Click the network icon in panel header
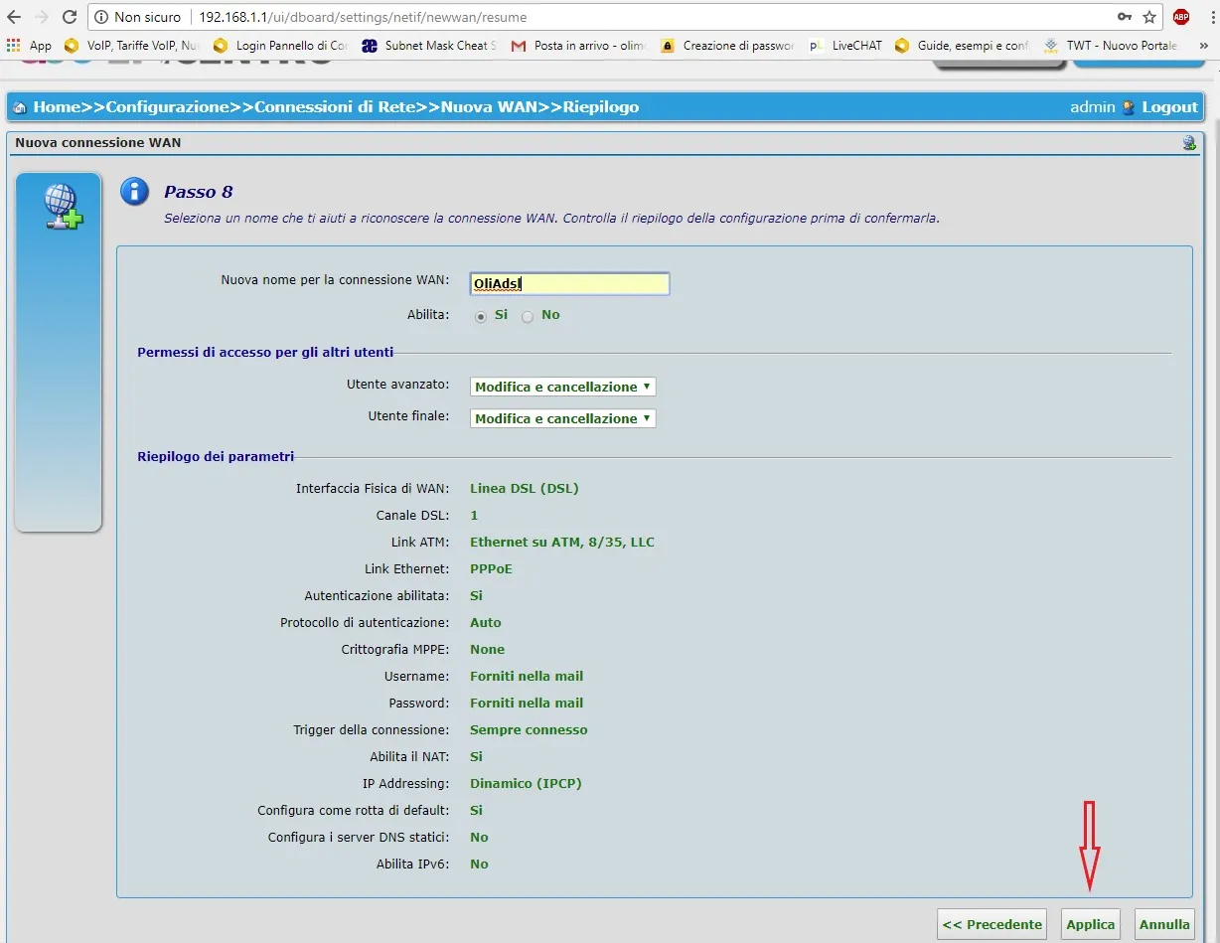Screen dimensions: 1220x943 click(x=1189, y=143)
